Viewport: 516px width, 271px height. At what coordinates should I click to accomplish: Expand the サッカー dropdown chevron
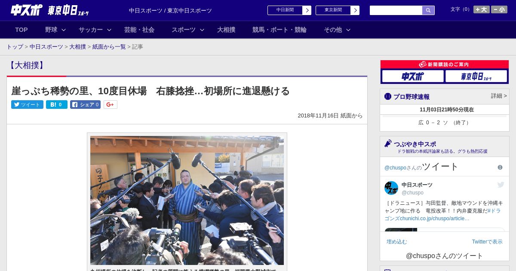[109, 30]
